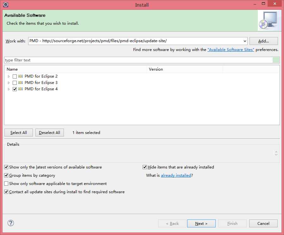Screen dimensions: 284x235
Task: Click the Add... button
Action: [263, 41]
